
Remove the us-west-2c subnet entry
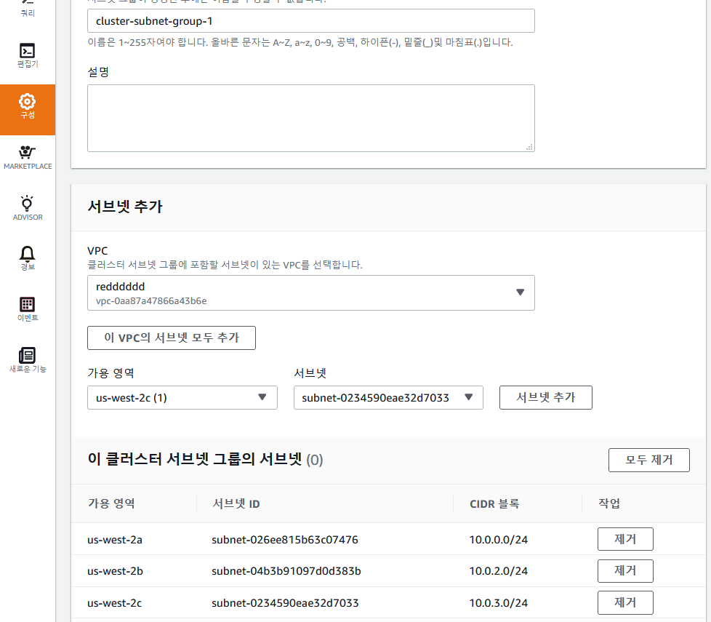[x=624, y=602]
